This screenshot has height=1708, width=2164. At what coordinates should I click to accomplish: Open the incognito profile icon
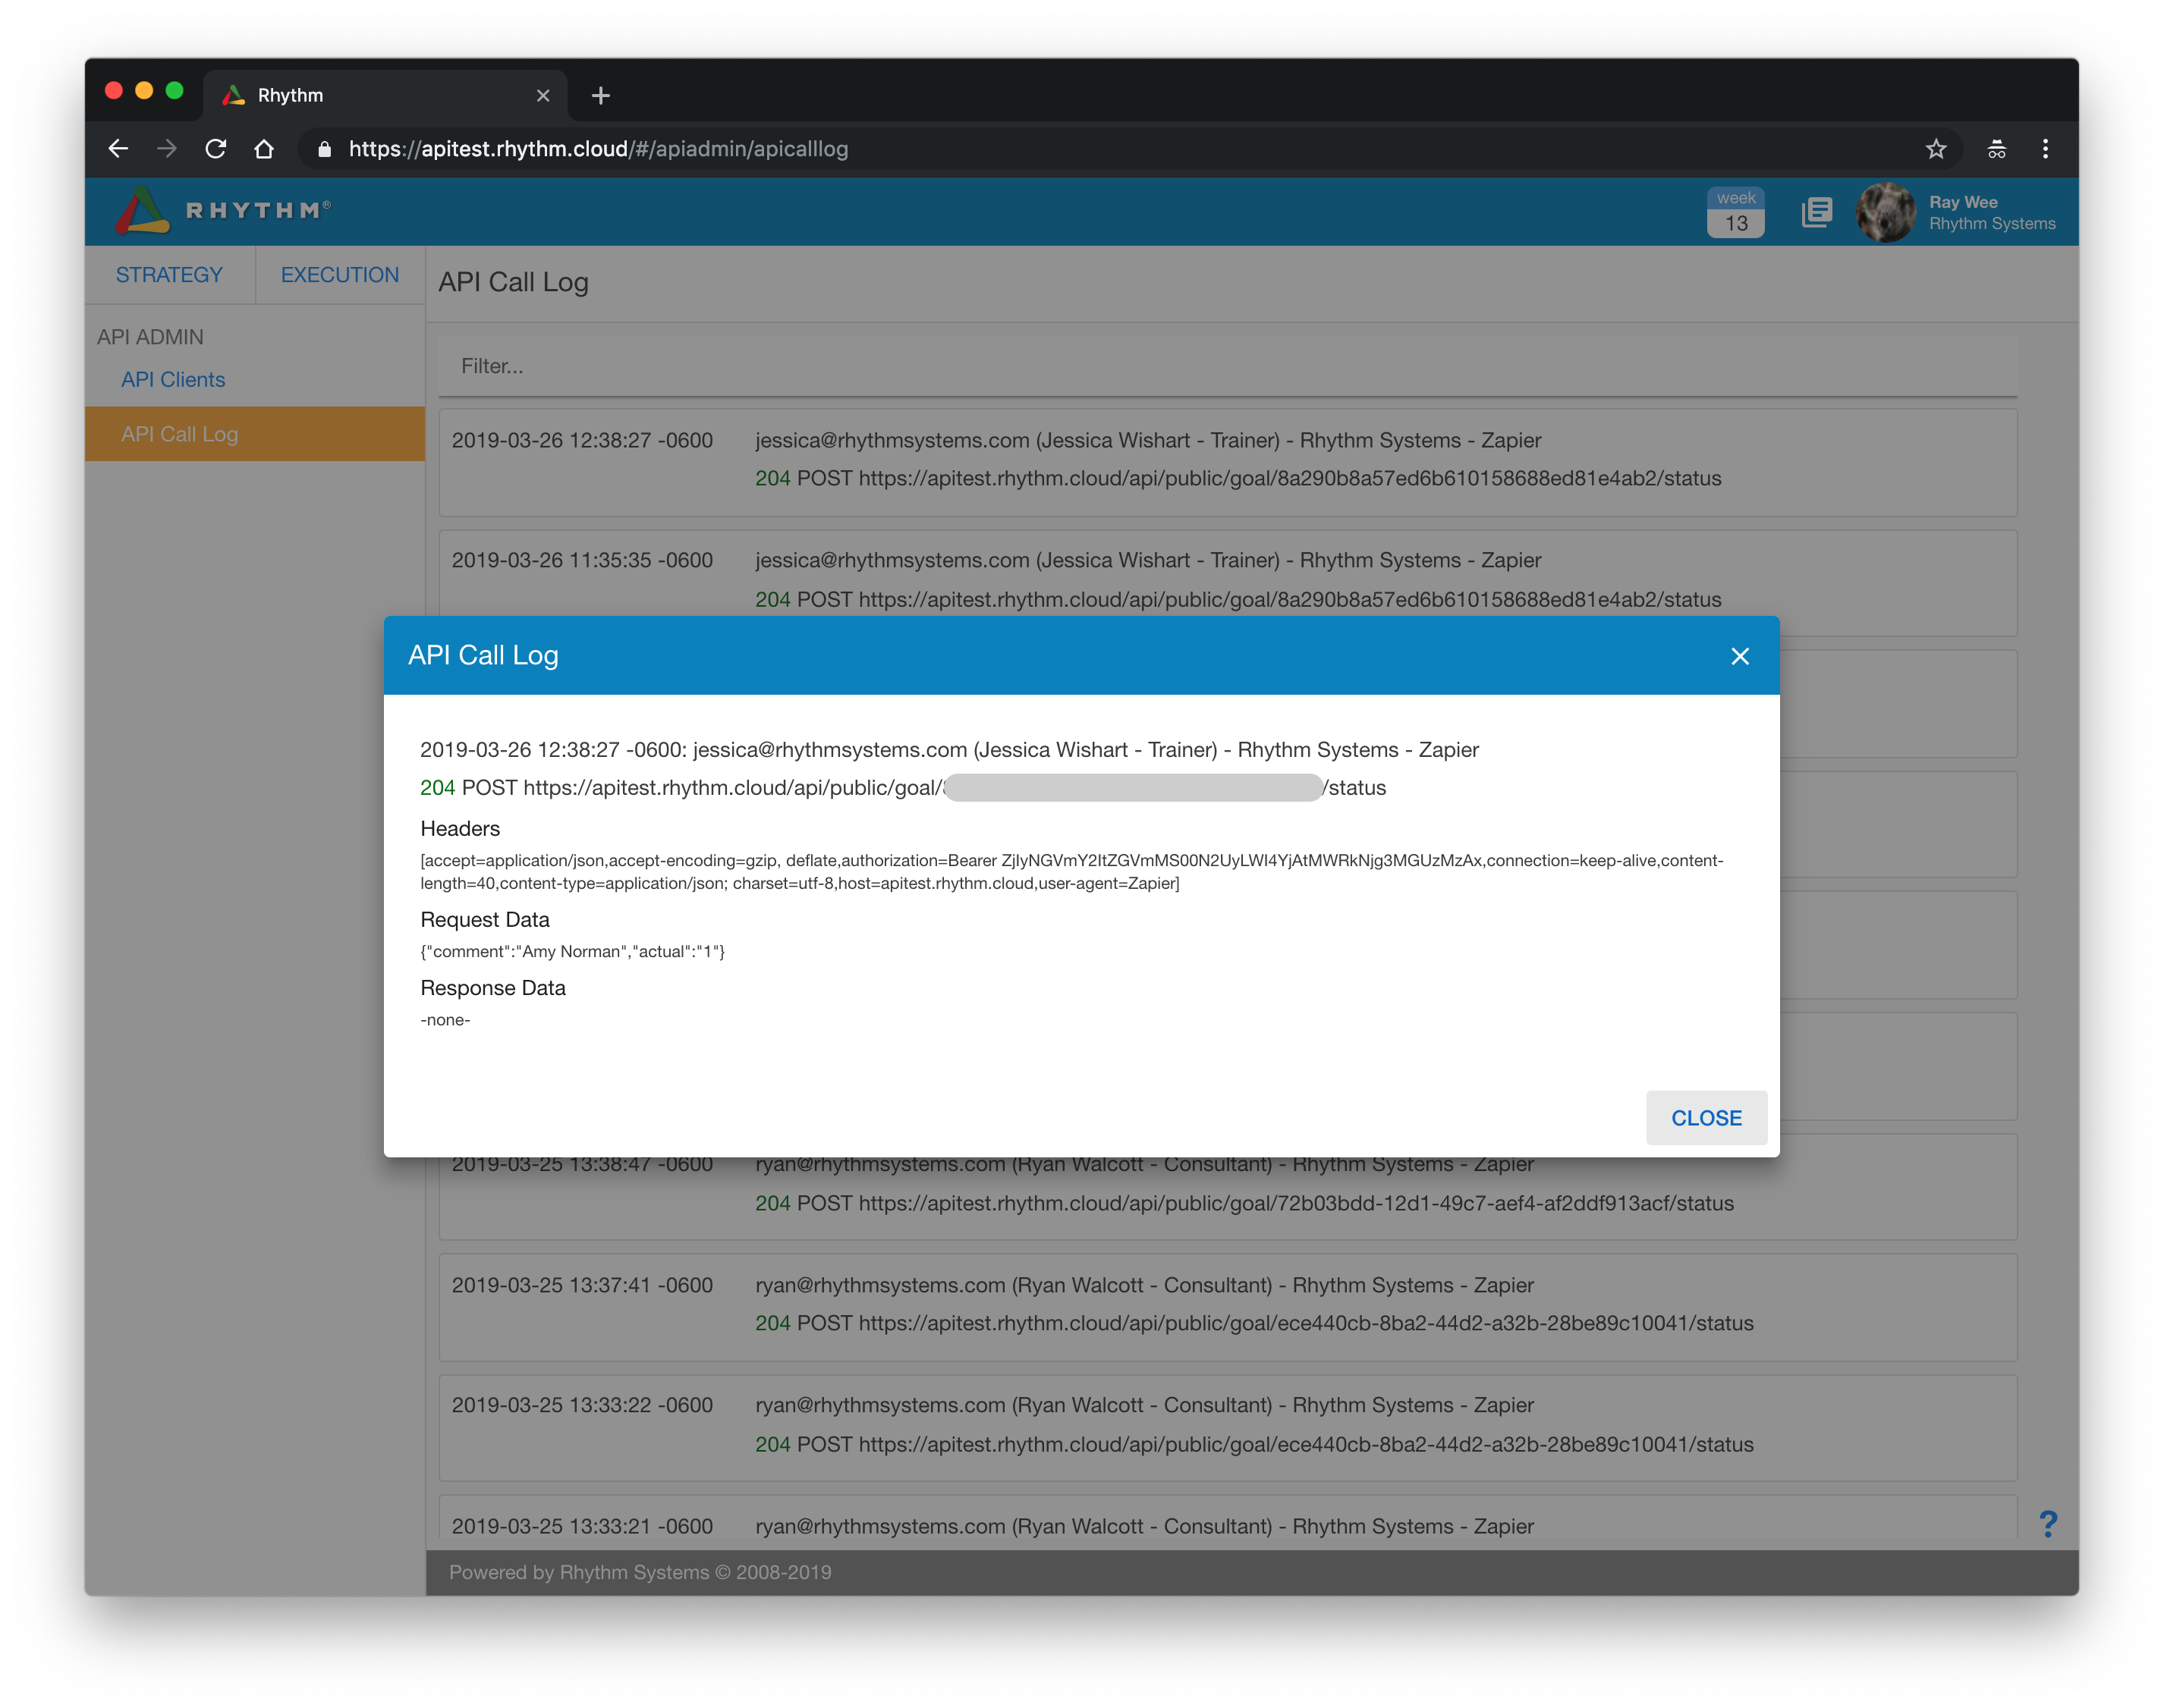tap(1996, 149)
